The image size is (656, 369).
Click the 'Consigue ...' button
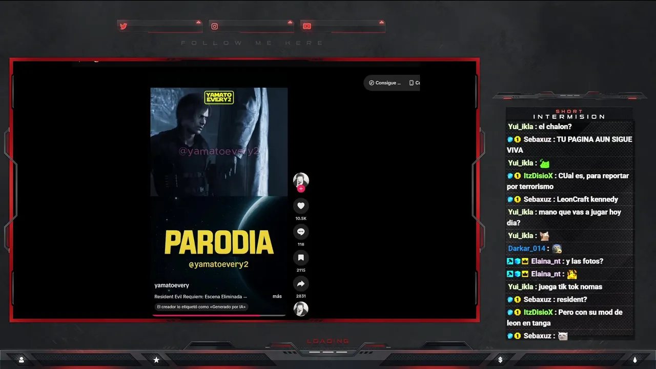[x=385, y=83]
